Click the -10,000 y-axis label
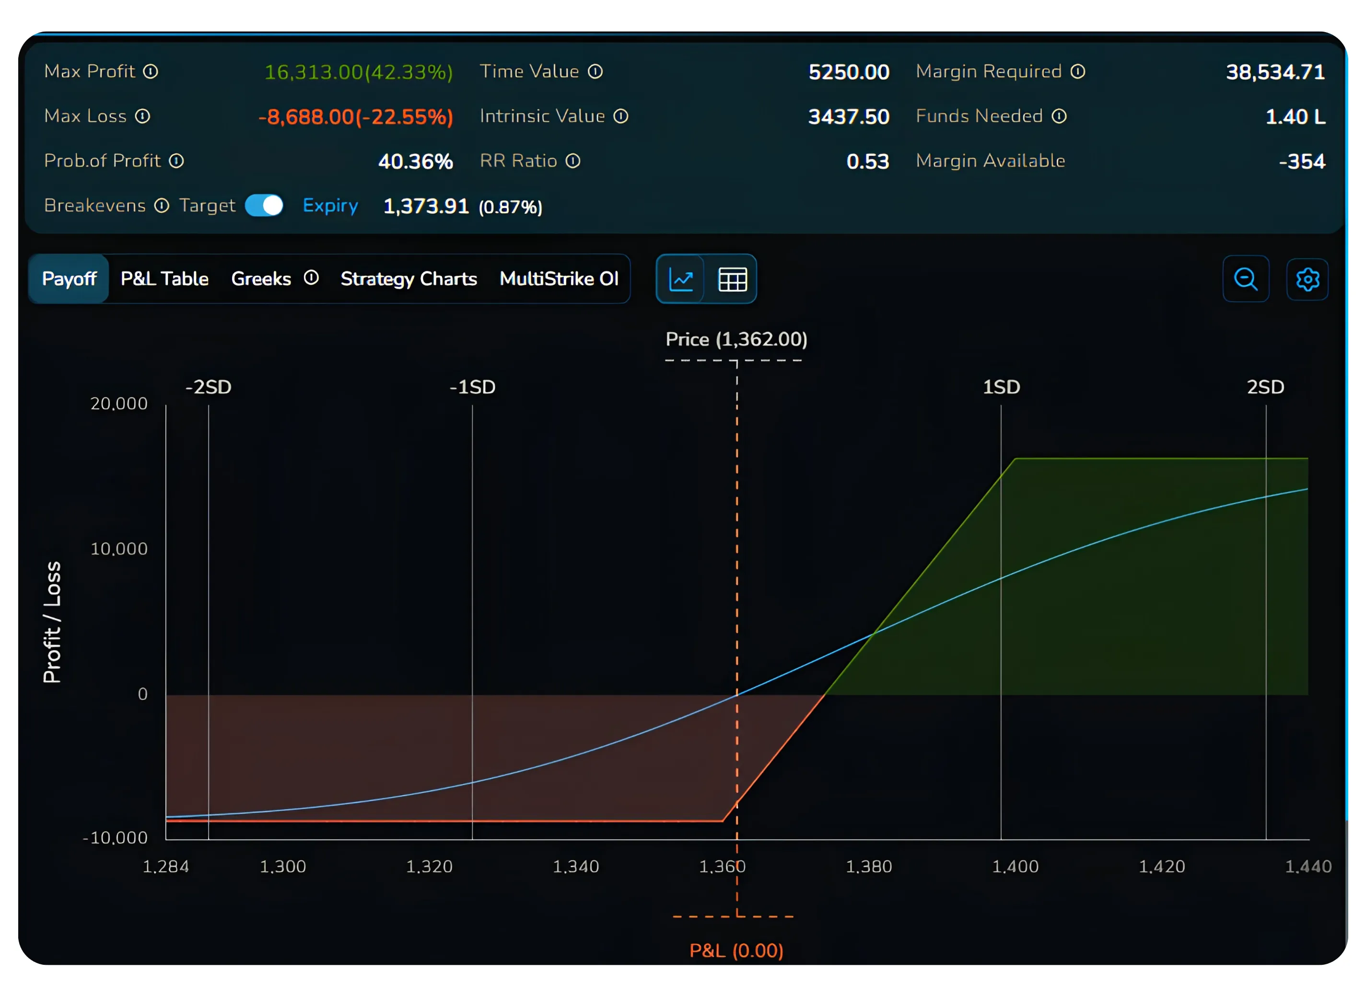The height and width of the screenshot is (995, 1366). (115, 838)
